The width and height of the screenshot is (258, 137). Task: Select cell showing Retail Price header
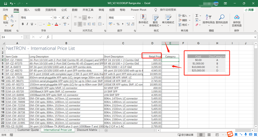[x=152, y=57]
